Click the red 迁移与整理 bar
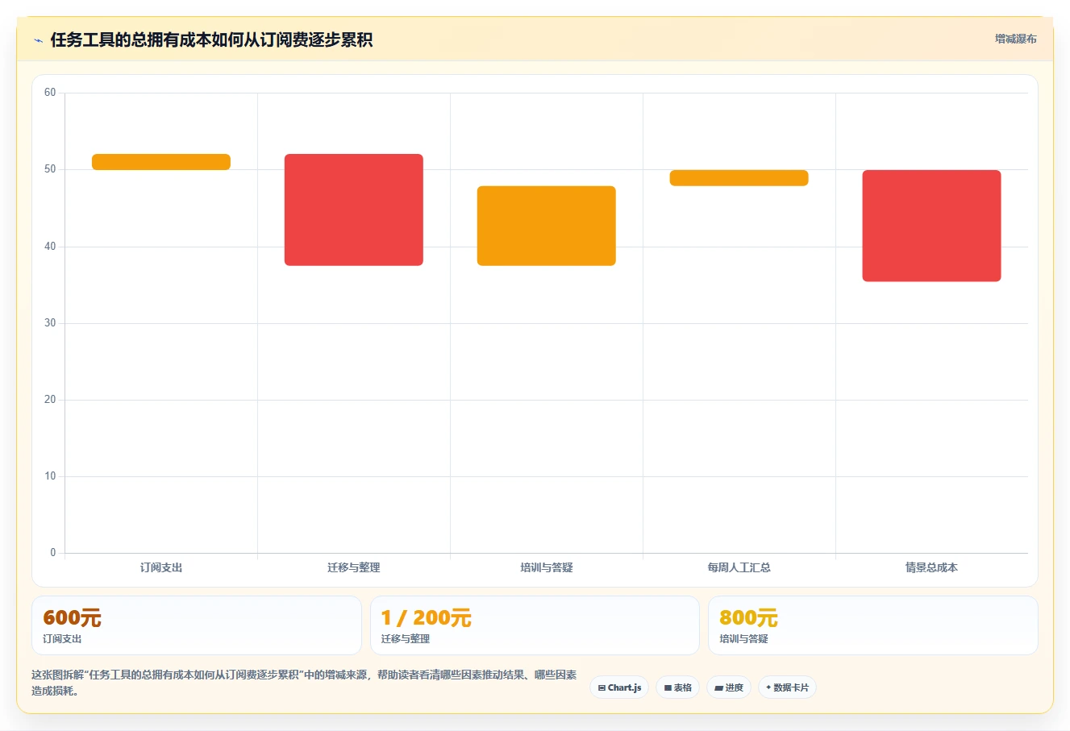Image resolution: width=1070 pixels, height=731 pixels. pos(354,210)
